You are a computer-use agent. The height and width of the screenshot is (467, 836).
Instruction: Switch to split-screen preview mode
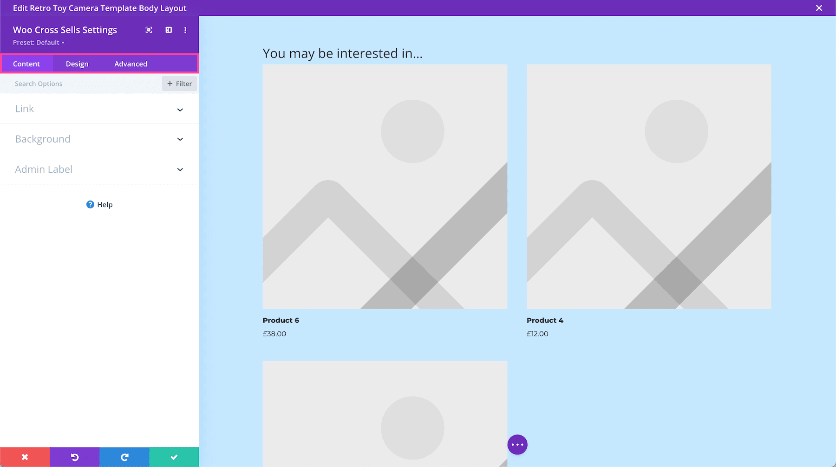pyautogui.click(x=168, y=30)
